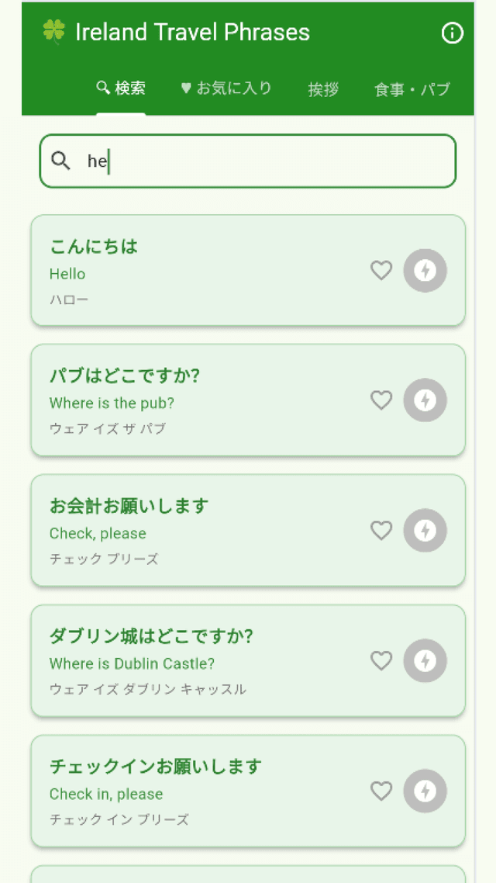Viewport: 496px width, 883px height.
Task: Switch to the お気に入り tab
Action: pos(226,88)
